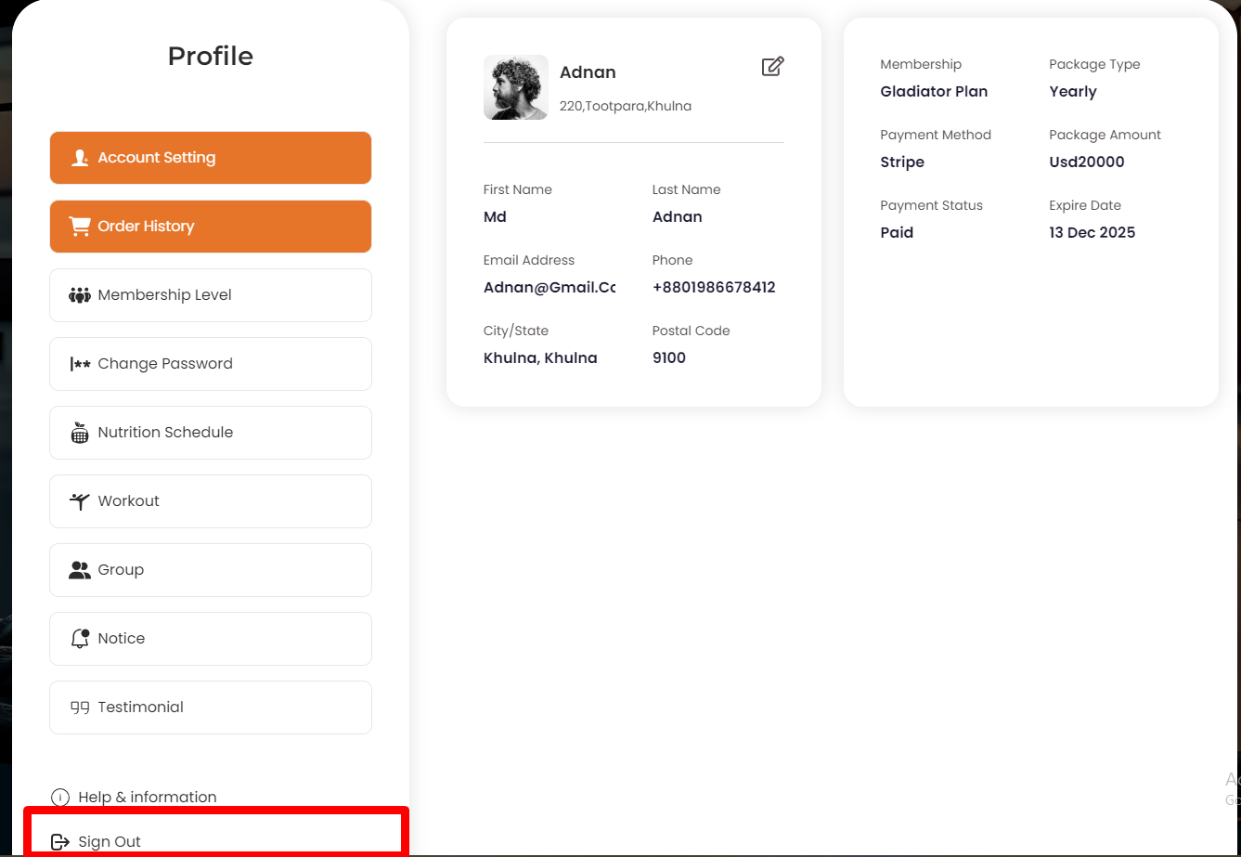Click the Workout figure icon
This screenshot has height=857, width=1241.
pyautogui.click(x=80, y=501)
